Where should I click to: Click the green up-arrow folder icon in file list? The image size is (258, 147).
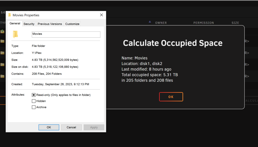(2, 31)
